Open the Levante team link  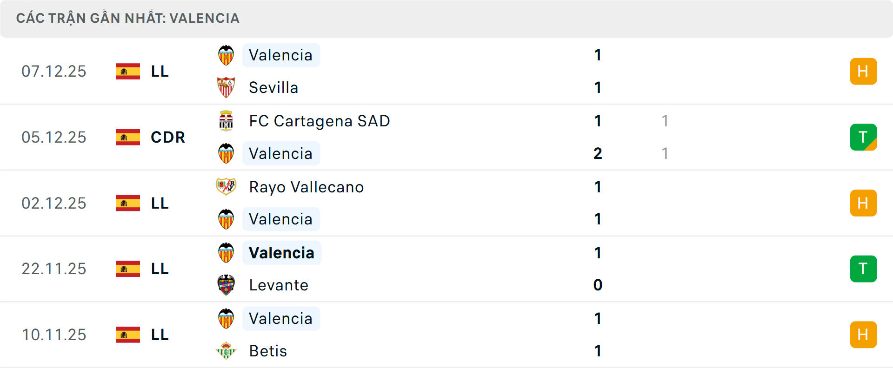[x=279, y=285]
